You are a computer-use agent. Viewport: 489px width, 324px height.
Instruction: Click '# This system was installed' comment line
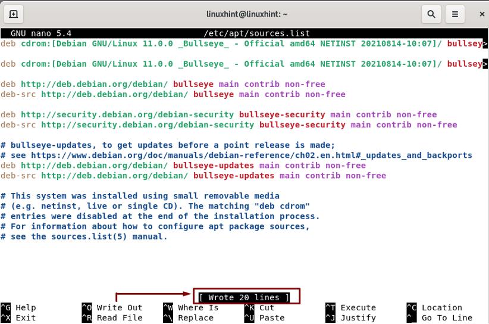click(x=140, y=196)
